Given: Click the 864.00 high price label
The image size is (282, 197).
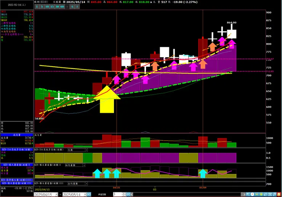Looking at the screenshot, I should pos(232,22).
